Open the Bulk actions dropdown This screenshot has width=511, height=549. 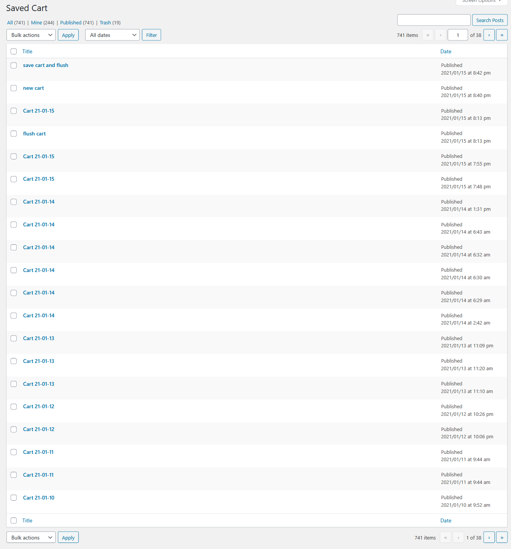(x=30, y=35)
